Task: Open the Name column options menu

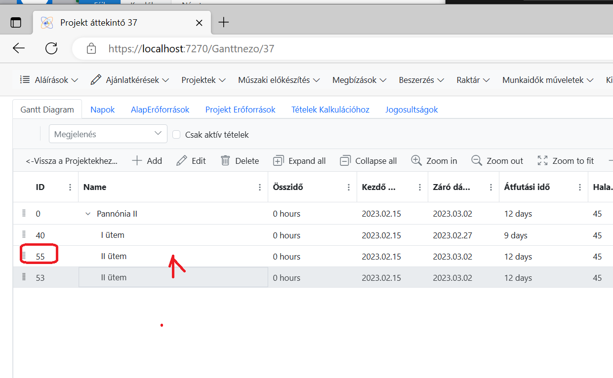Action: pos(260,188)
